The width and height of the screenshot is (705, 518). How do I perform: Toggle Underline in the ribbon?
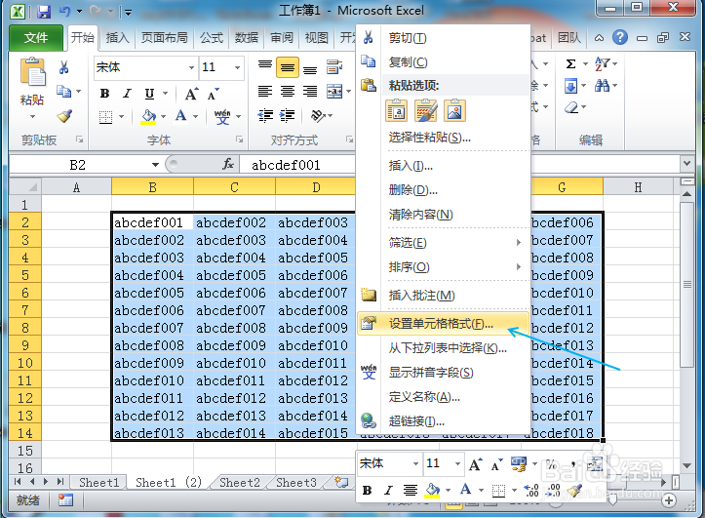pyautogui.click(x=150, y=94)
